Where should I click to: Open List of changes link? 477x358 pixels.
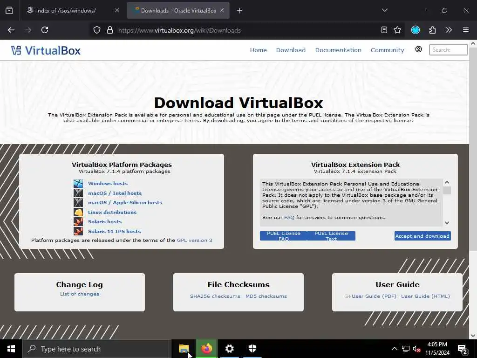(x=79, y=294)
